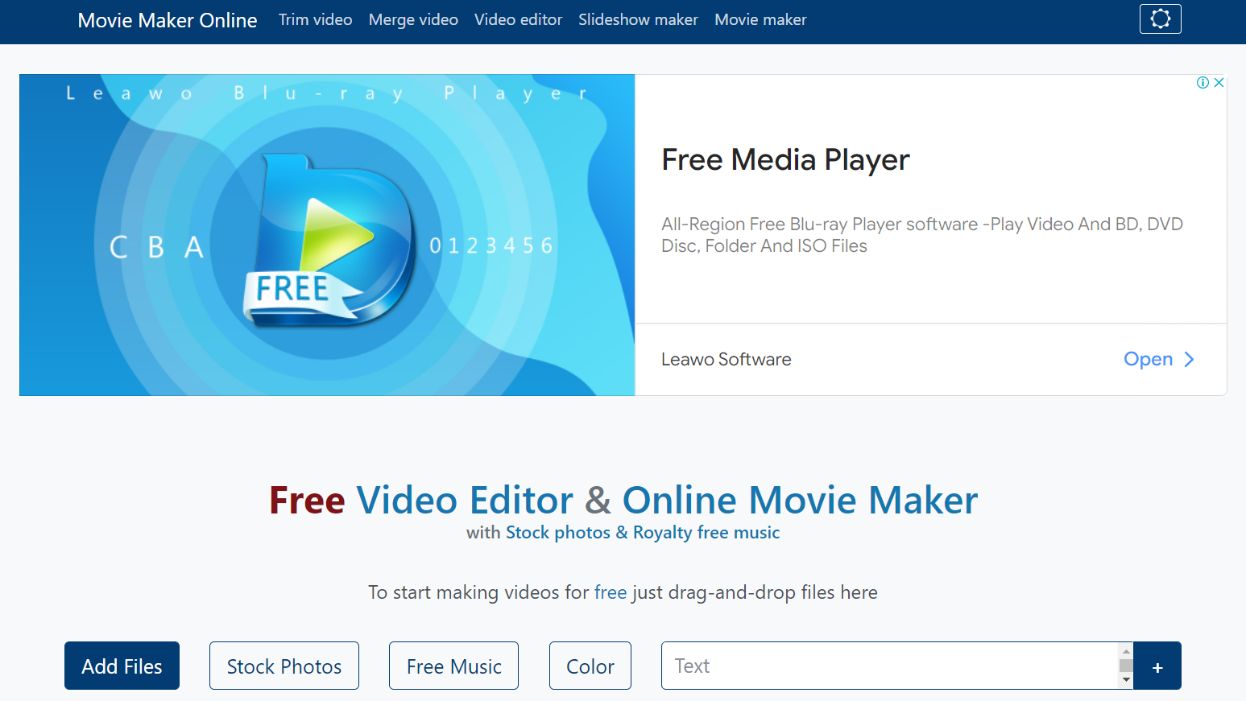Click the plus button beside Text field

(1157, 666)
